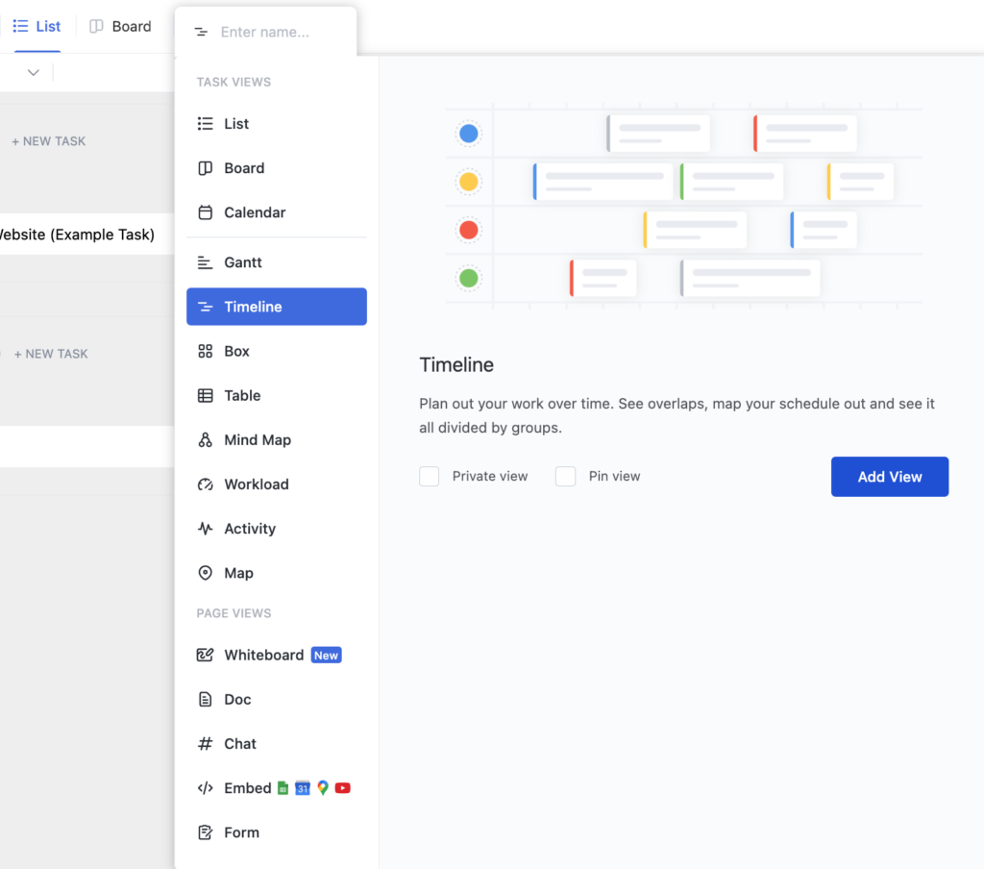Open the Embed view options
The image size is (984, 869).
(243, 787)
